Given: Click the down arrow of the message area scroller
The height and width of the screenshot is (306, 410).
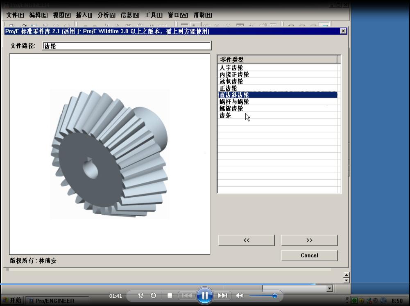Looking at the screenshot, I should pos(346,280).
